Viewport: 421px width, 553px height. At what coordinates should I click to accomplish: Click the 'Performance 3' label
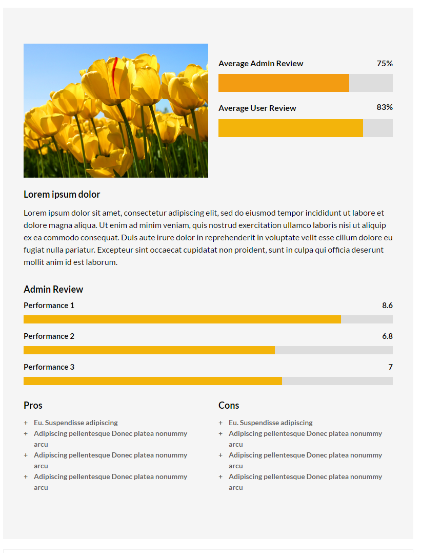49,367
